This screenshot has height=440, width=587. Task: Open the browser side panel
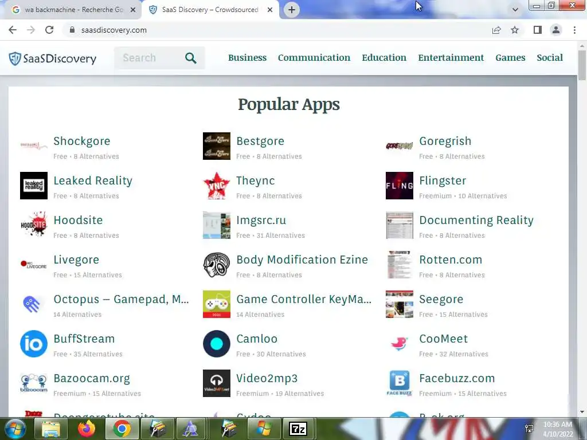click(x=538, y=30)
